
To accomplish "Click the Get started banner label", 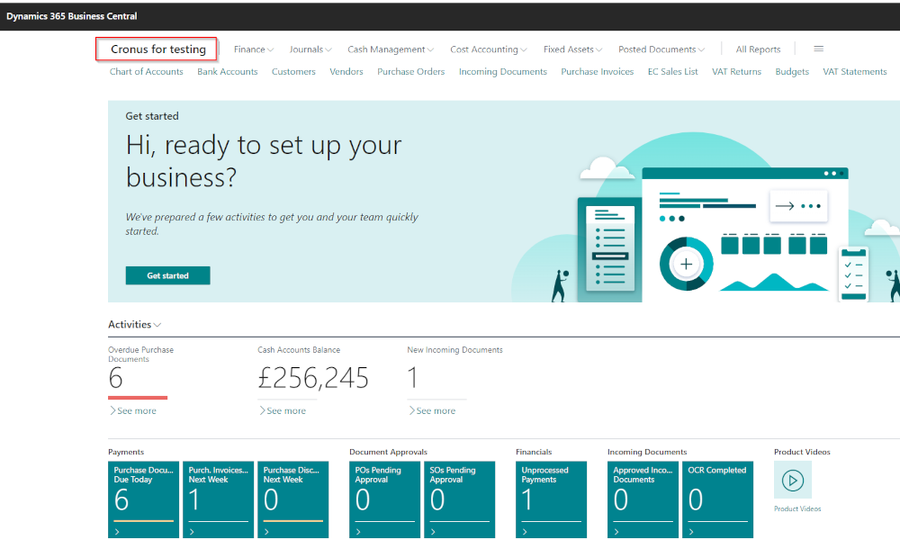I will point(152,116).
